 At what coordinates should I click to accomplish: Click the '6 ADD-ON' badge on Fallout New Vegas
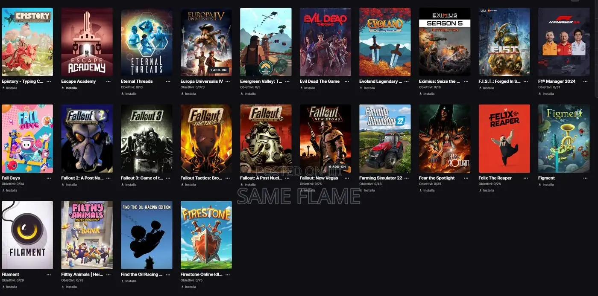tap(338, 167)
